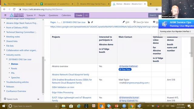The height and width of the screenshot is (109, 194).
Task: Open People in navigation bar
Action: pyautogui.click(x=42, y=15)
